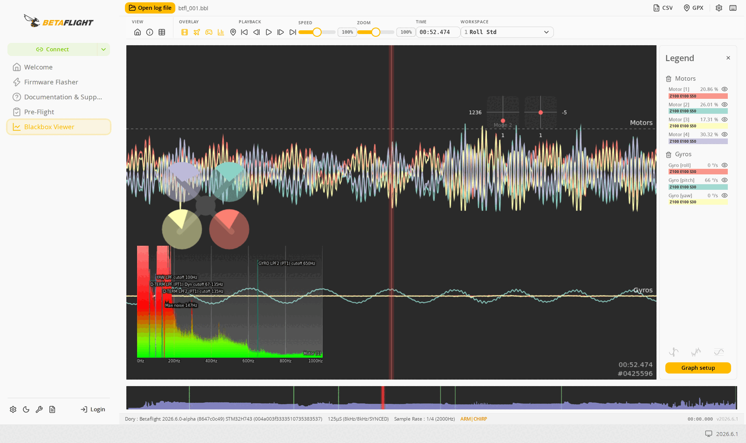Click the ARM|CHIRP status text

coord(473,419)
